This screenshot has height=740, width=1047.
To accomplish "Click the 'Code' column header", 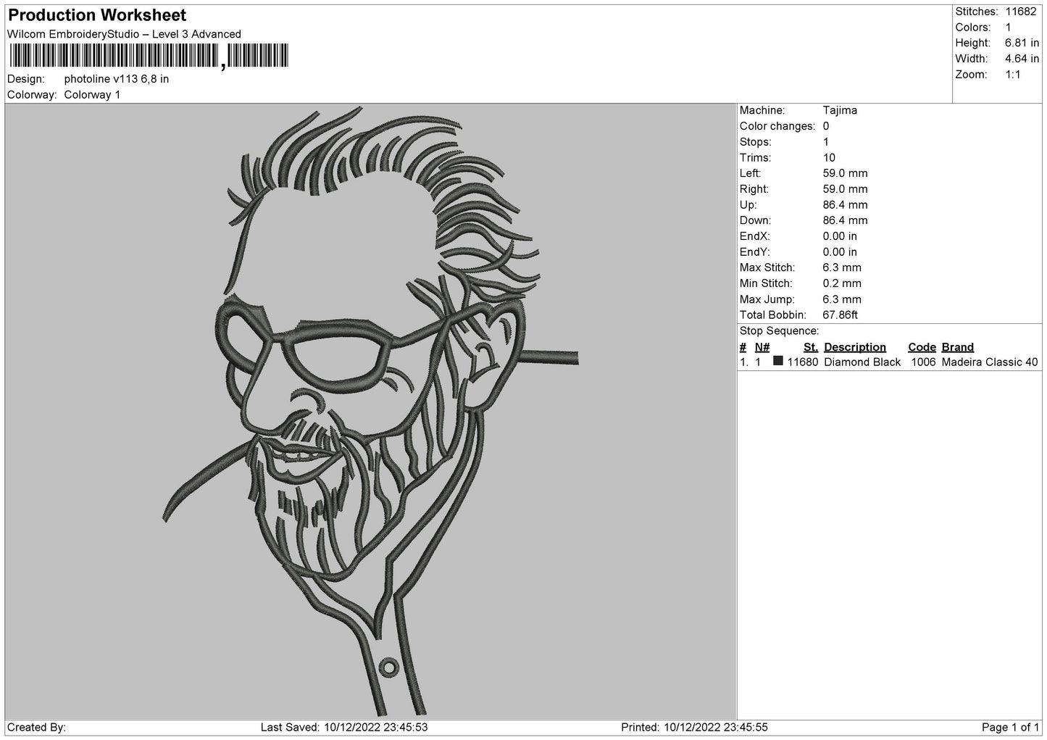I will tap(922, 347).
